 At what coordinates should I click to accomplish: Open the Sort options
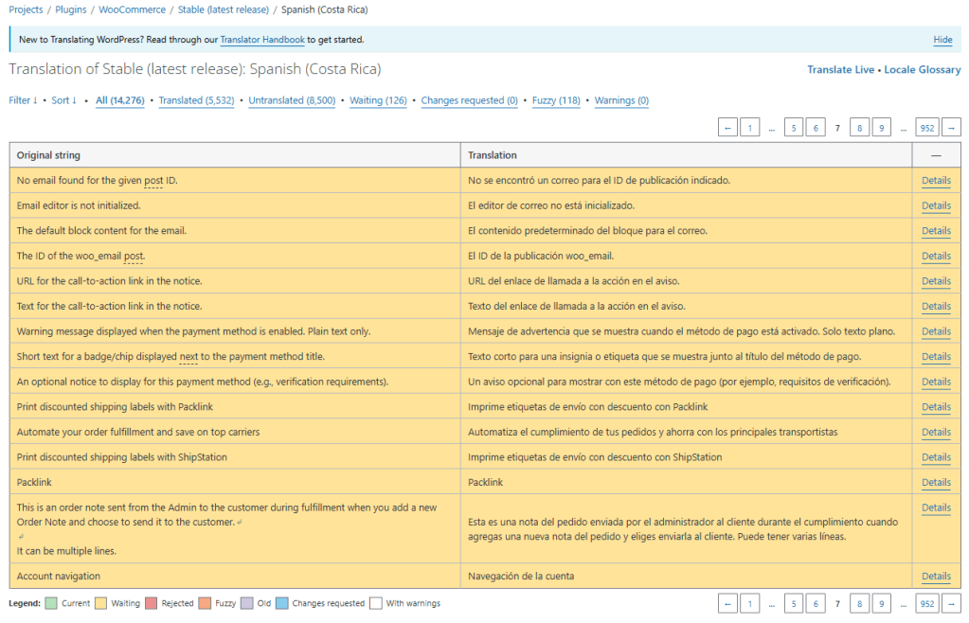click(x=63, y=100)
